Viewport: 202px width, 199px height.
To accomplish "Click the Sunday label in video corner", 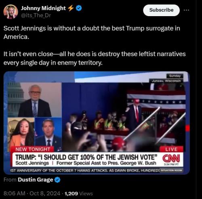I will tap(175, 76).
